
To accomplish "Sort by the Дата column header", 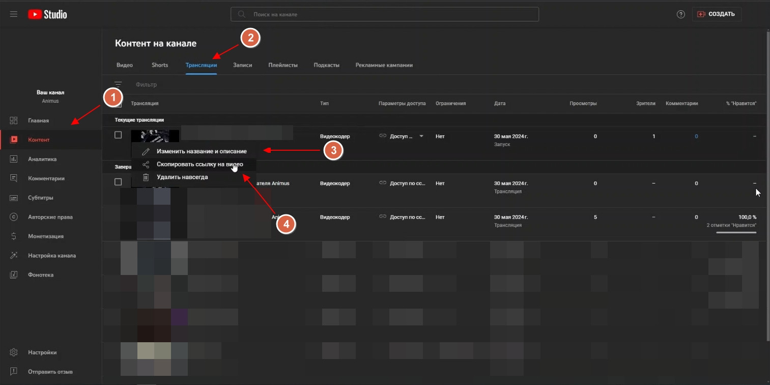I will pyautogui.click(x=500, y=103).
